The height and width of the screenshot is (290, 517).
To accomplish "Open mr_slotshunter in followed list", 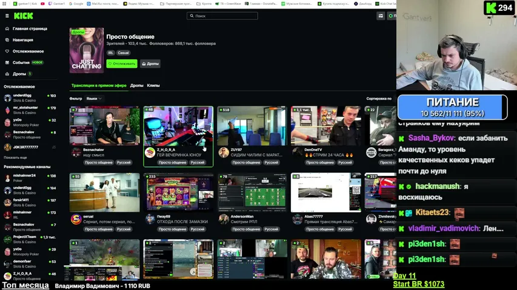I will click(x=30, y=110).
